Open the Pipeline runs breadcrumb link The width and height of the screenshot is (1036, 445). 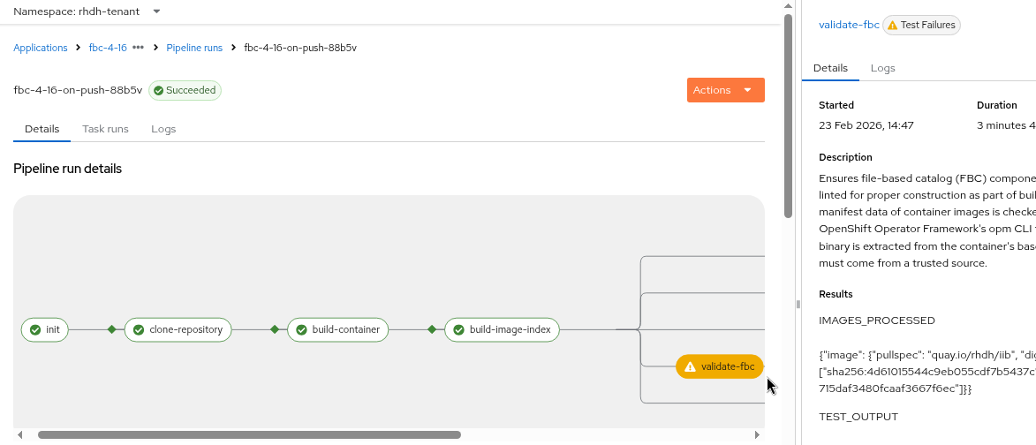click(x=194, y=48)
